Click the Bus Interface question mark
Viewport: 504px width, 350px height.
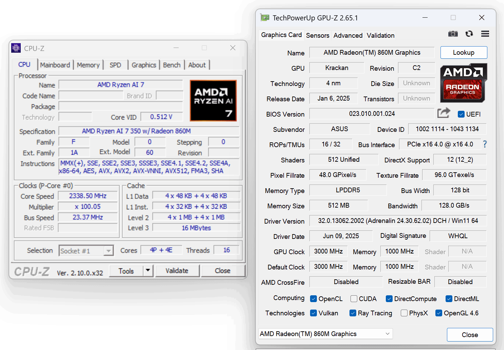pyautogui.click(x=485, y=144)
